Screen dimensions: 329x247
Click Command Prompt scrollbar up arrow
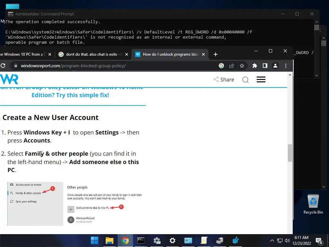point(316,22)
